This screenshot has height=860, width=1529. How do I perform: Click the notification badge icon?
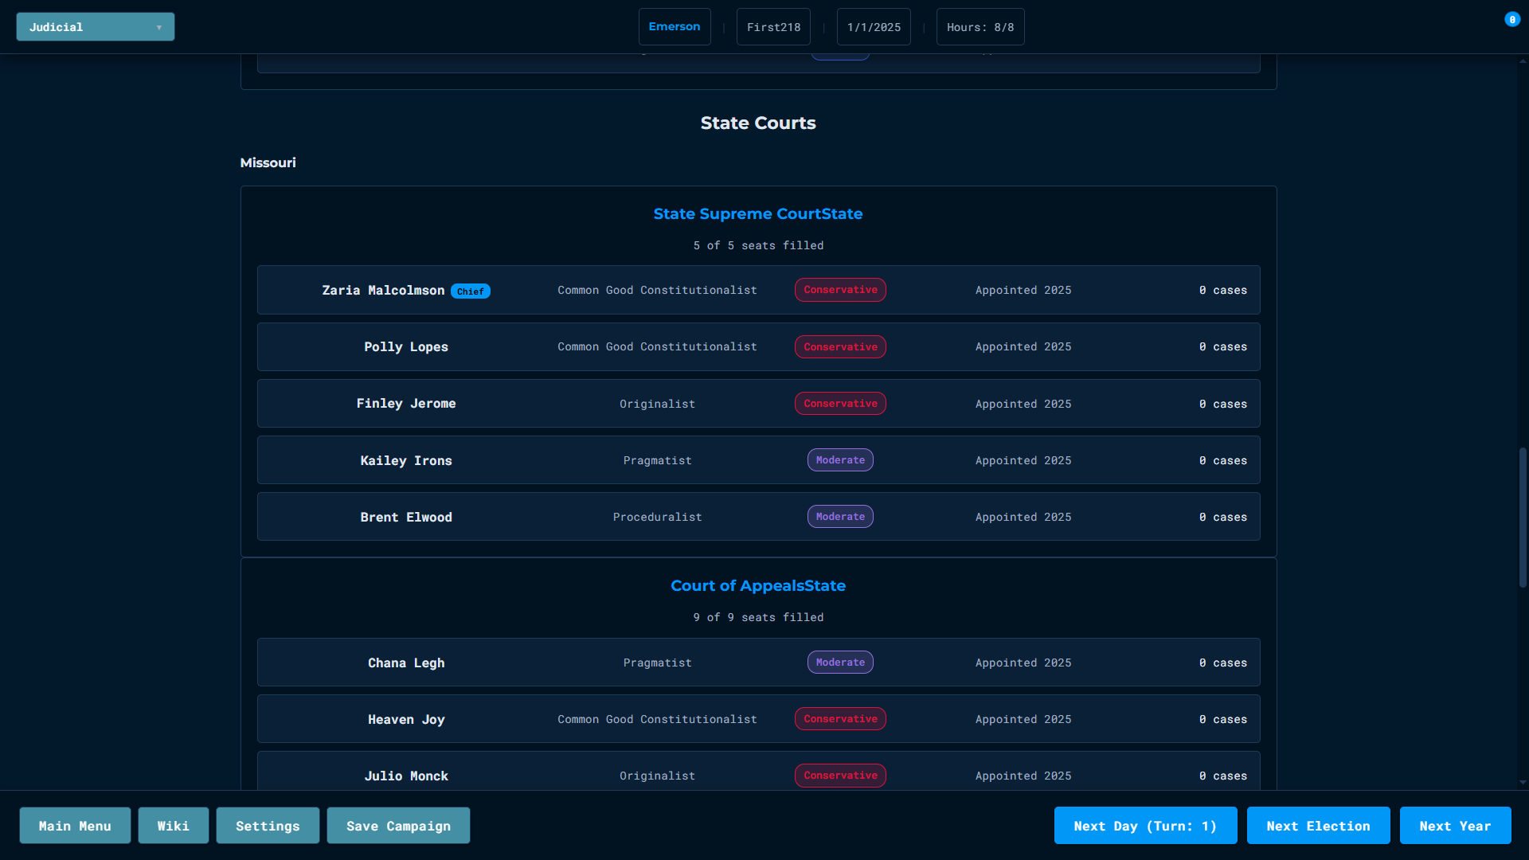pyautogui.click(x=1511, y=20)
